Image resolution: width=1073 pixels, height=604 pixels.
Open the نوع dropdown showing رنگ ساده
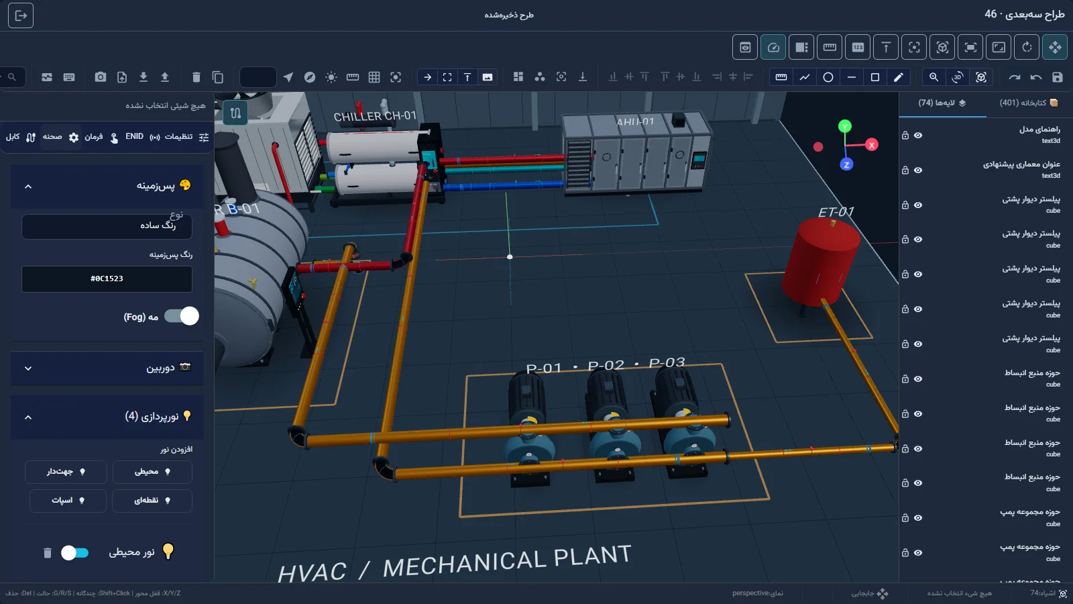tap(107, 226)
